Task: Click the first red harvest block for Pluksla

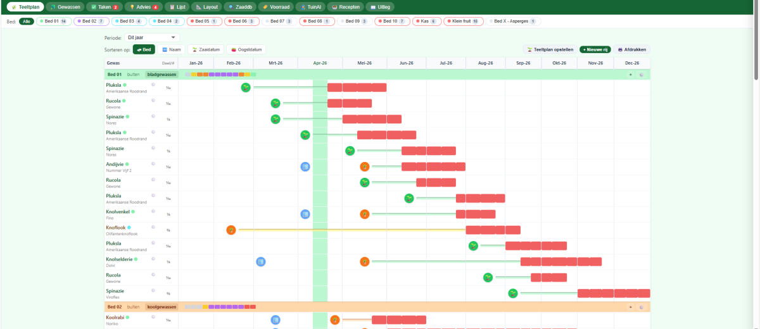Action: [334, 87]
